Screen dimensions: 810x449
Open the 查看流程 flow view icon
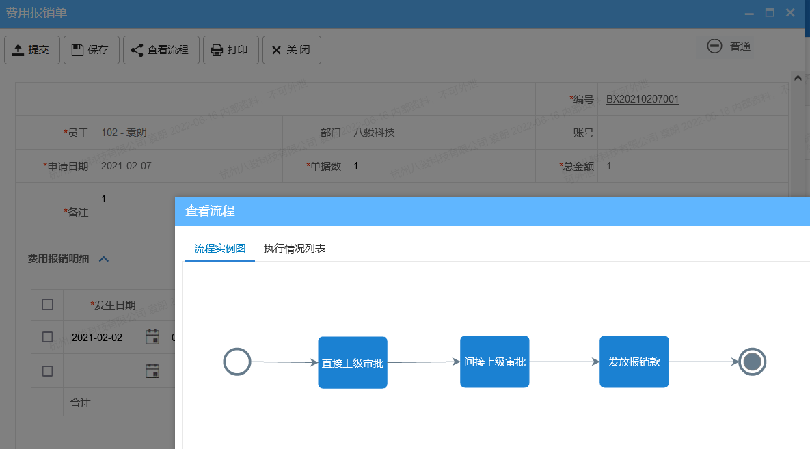tap(135, 49)
